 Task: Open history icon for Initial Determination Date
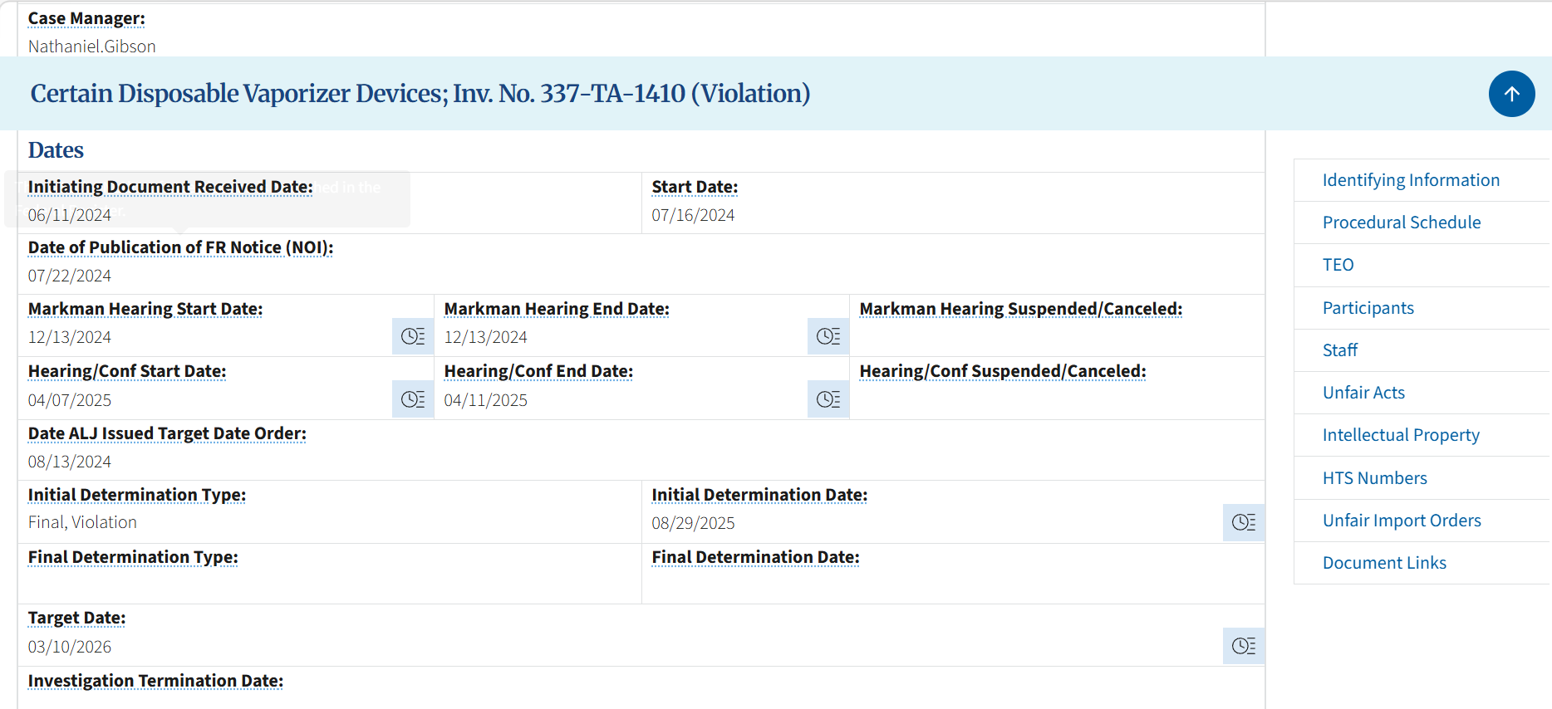[1244, 522]
